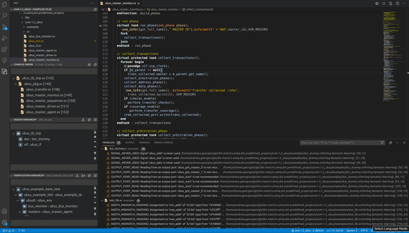The image size is (409, 233).
Task: Collapse all in Compiled Files section
Action: pos(95,9)
